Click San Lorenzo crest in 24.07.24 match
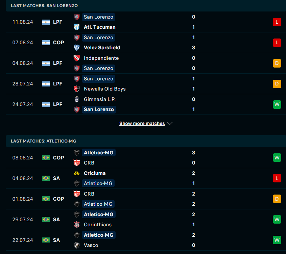286x254 pixels. [x=77, y=109]
